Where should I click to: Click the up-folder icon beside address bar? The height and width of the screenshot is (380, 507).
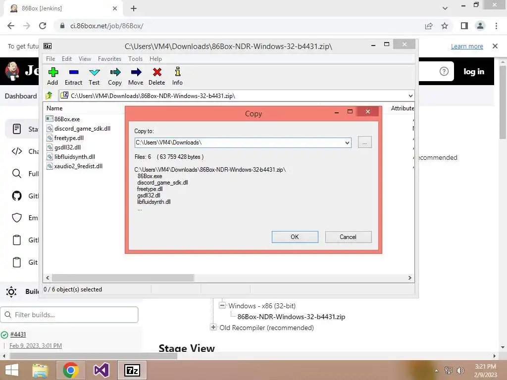click(x=49, y=95)
